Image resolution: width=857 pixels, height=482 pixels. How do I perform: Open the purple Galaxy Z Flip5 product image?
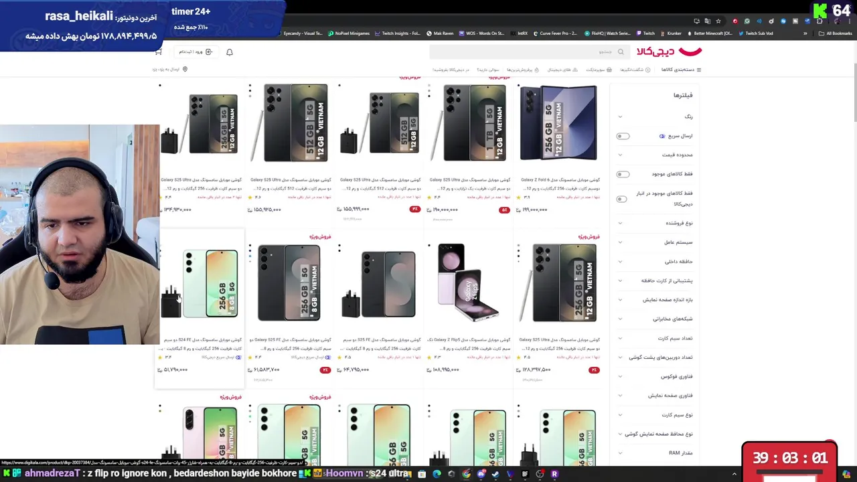point(469,283)
